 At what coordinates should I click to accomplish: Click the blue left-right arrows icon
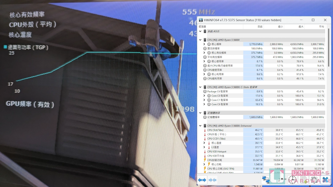pos(202,180)
